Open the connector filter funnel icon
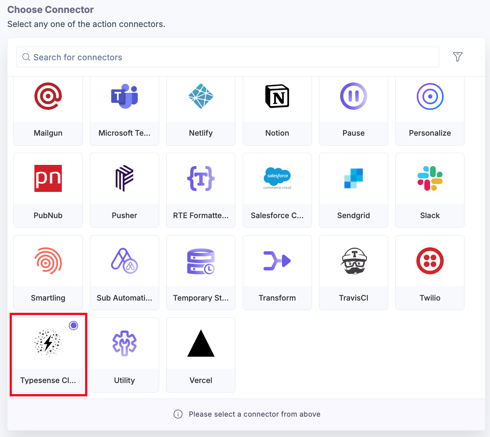This screenshot has height=437, width=490. pos(458,57)
